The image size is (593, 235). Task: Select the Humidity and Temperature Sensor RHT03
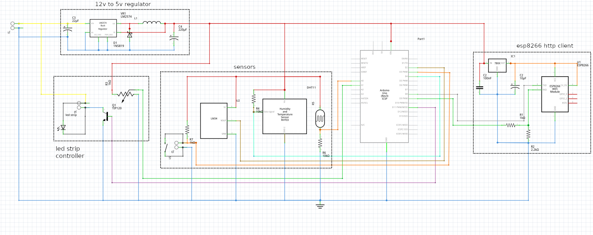click(284, 116)
